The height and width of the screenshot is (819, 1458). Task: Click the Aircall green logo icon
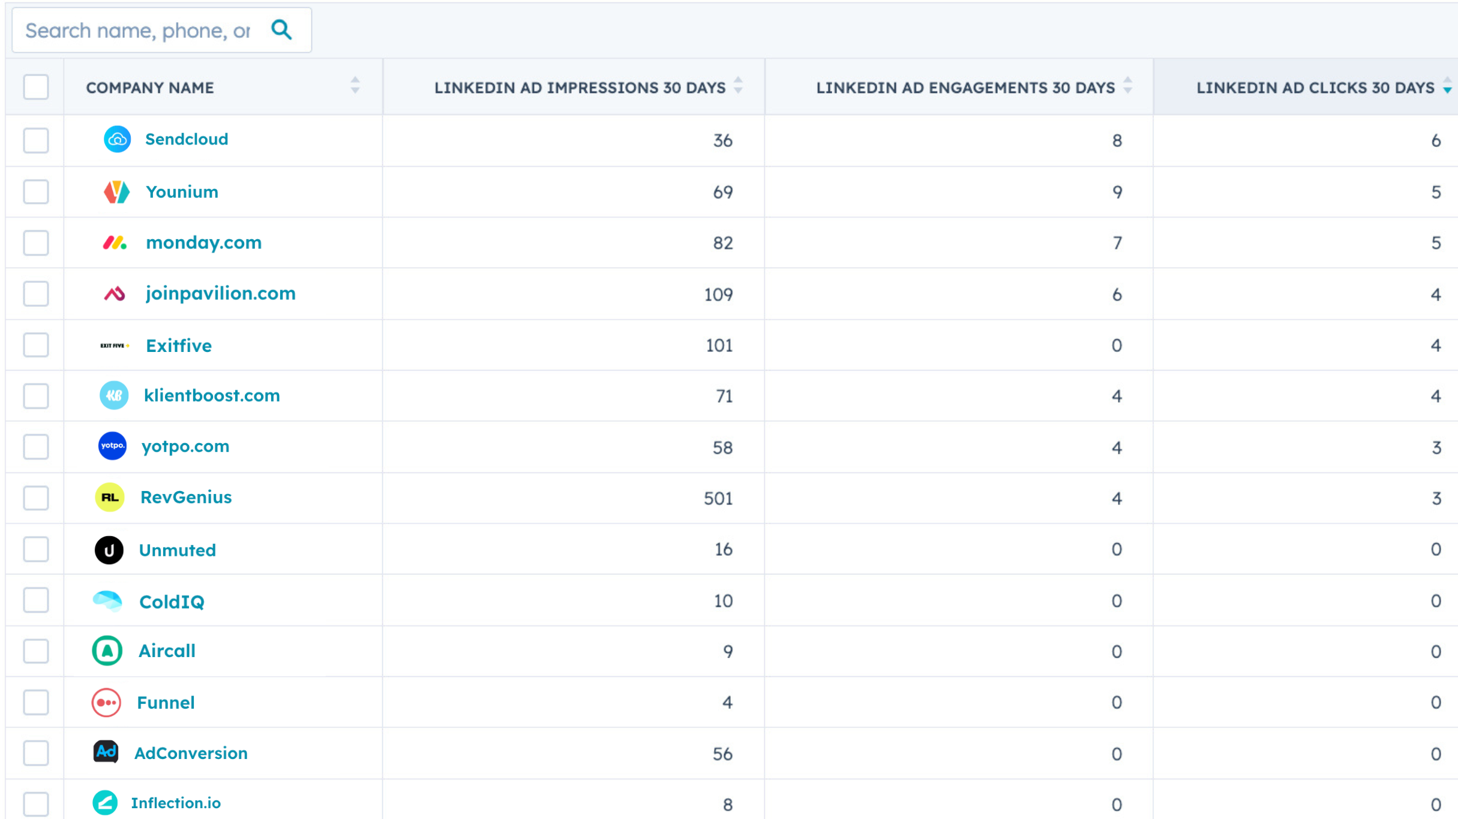[x=107, y=651]
